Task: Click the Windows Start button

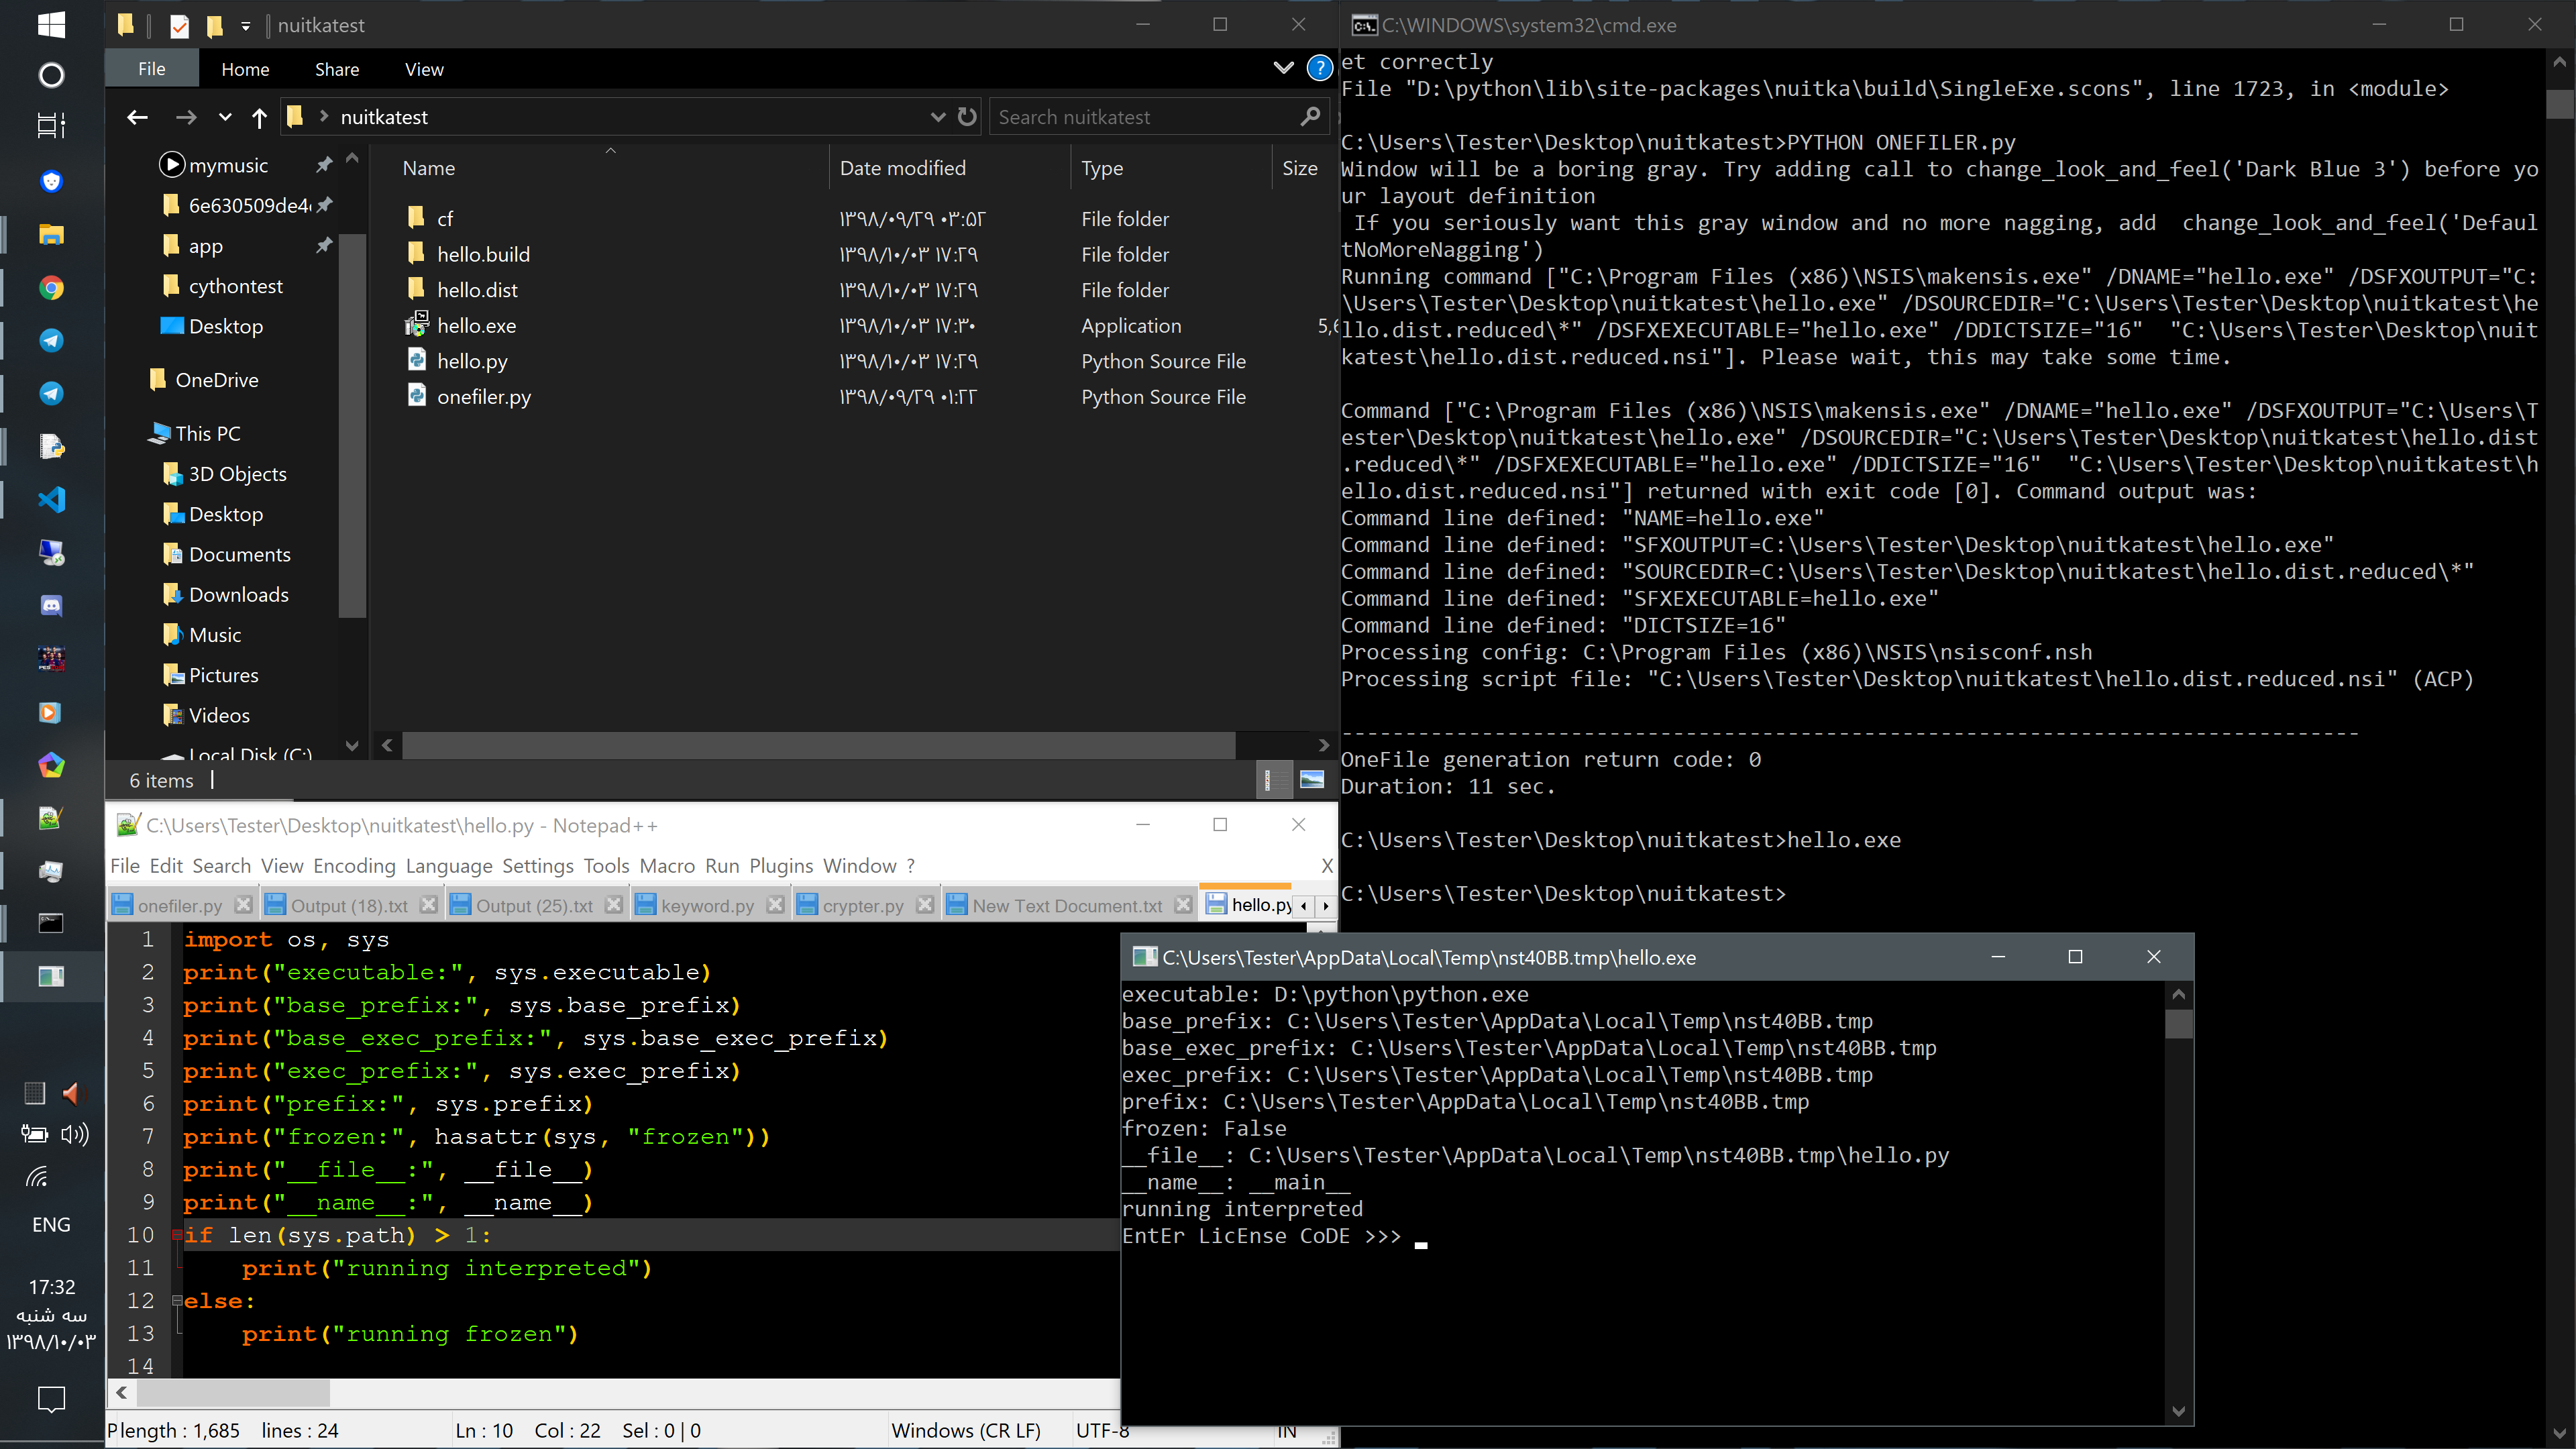Action: tap(51, 25)
